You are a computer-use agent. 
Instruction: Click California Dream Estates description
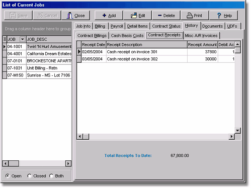pyautogui.click(x=49, y=54)
